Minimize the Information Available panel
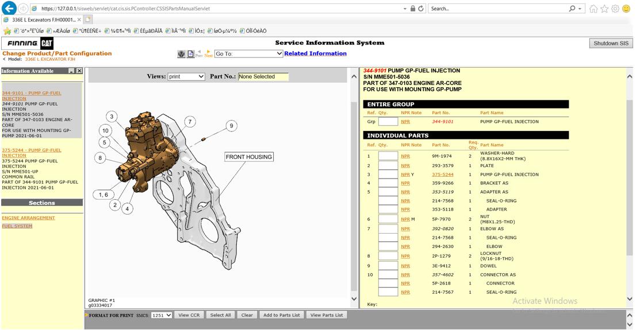Viewport: 636px width, 330px height. pyautogui.click(x=71, y=71)
